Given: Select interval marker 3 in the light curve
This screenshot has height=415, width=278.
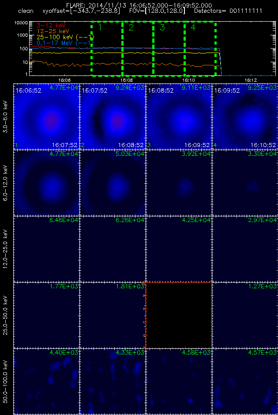Looking at the screenshot, I should point(162,27).
